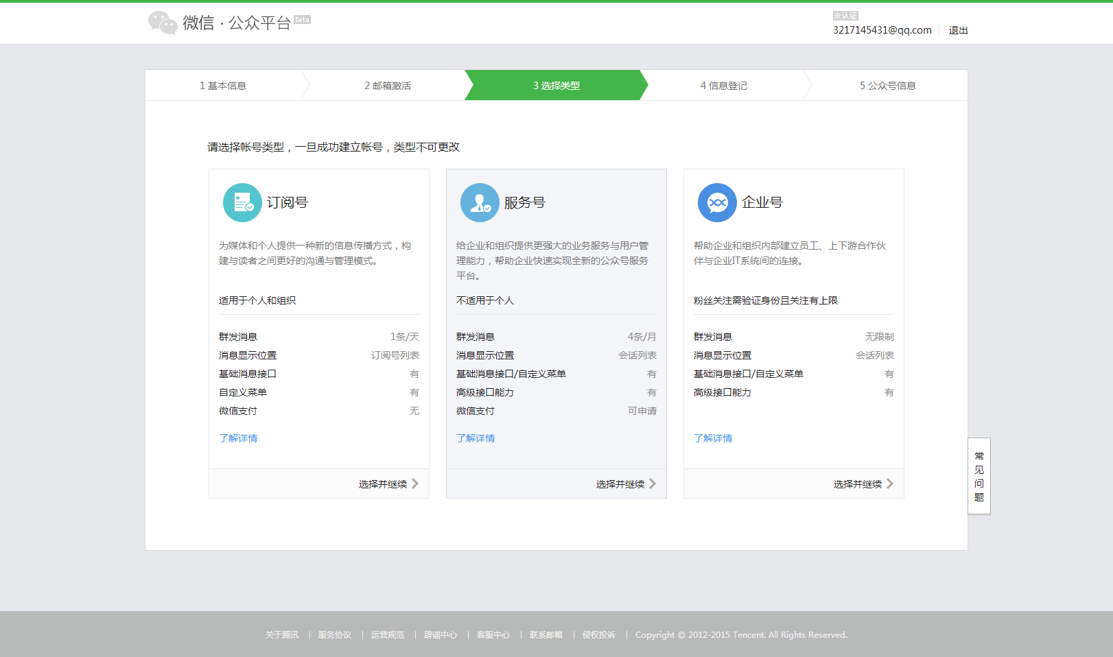
Task: Choose 选择并继续 for 服务号 card
Action: (x=620, y=484)
